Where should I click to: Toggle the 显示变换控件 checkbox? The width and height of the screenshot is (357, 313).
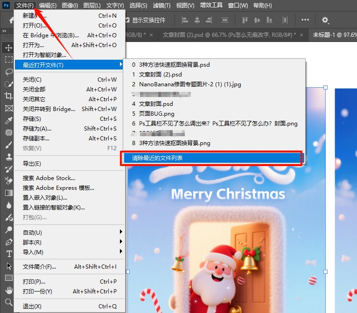click(x=127, y=21)
